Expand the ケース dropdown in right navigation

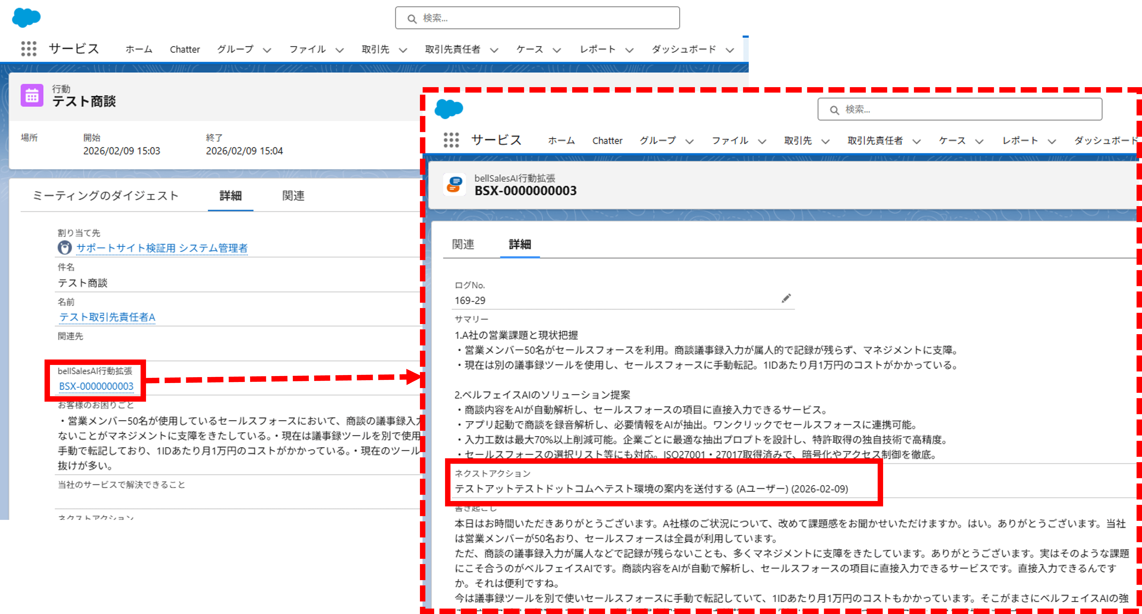pos(979,141)
